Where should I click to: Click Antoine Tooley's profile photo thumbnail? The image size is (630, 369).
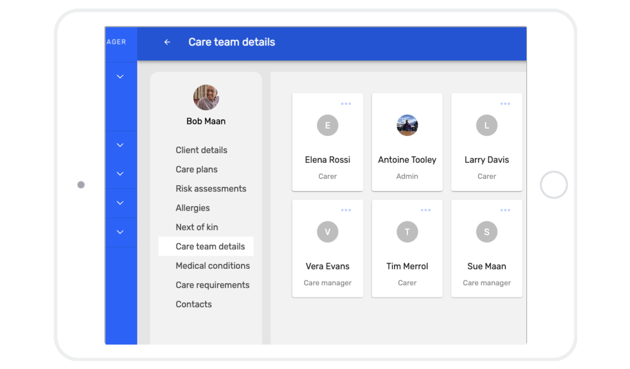pos(407,126)
